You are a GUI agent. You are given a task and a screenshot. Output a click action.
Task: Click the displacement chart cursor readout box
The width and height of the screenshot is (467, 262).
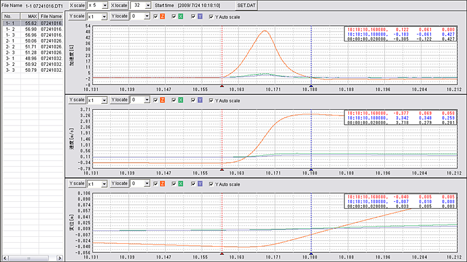tap(400, 201)
